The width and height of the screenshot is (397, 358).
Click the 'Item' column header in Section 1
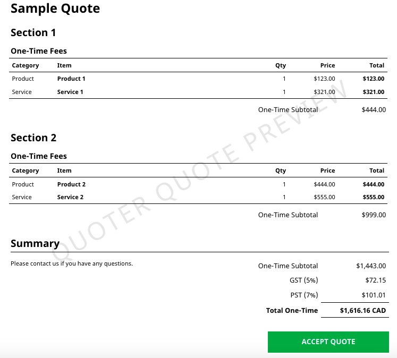click(64, 65)
